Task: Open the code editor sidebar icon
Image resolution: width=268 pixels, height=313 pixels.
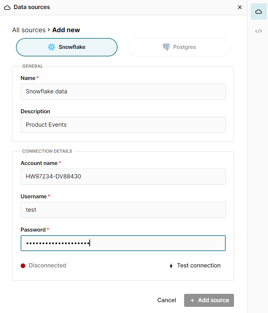Action: coord(258,31)
